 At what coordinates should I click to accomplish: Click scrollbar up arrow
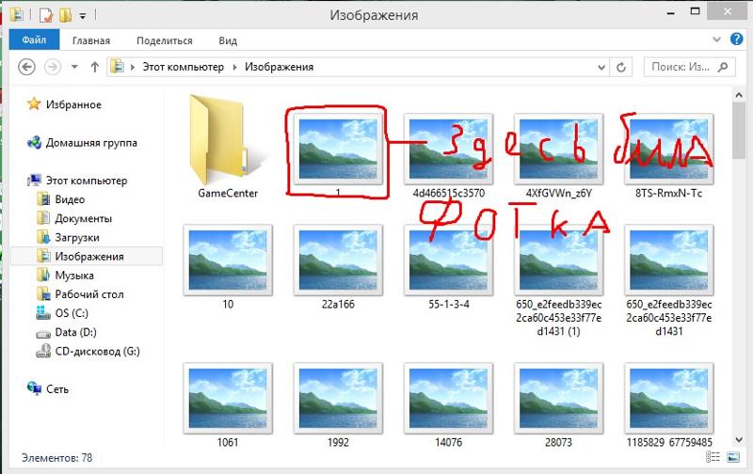tap(739, 95)
